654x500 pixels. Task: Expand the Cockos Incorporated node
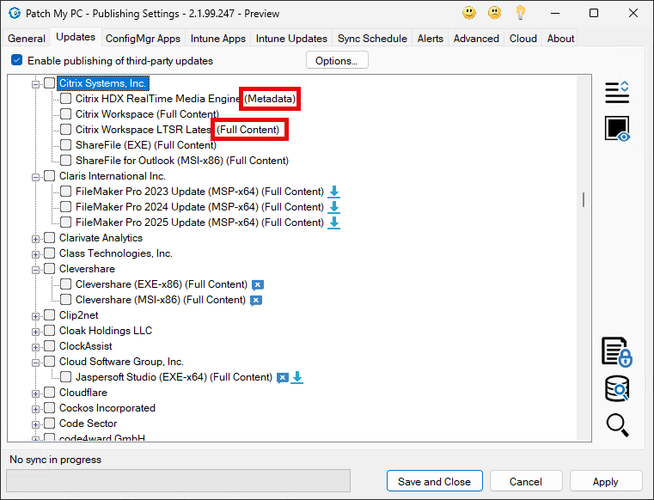[35, 409]
